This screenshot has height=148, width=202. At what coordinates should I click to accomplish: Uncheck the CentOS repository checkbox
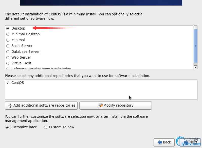[x=8, y=83]
